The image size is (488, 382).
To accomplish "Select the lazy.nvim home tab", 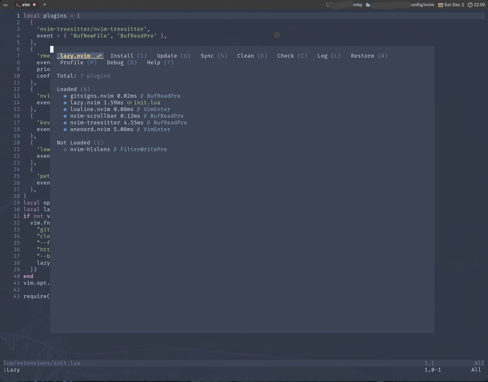I will pyautogui.click(x=80, y=56).
